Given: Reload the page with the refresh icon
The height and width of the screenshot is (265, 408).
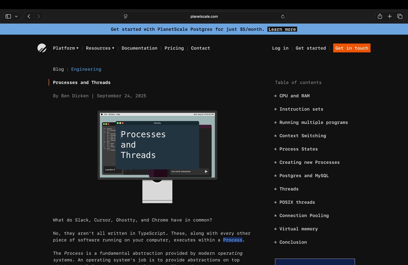Looking at the screenshot, I should click(x=283, y=16).
